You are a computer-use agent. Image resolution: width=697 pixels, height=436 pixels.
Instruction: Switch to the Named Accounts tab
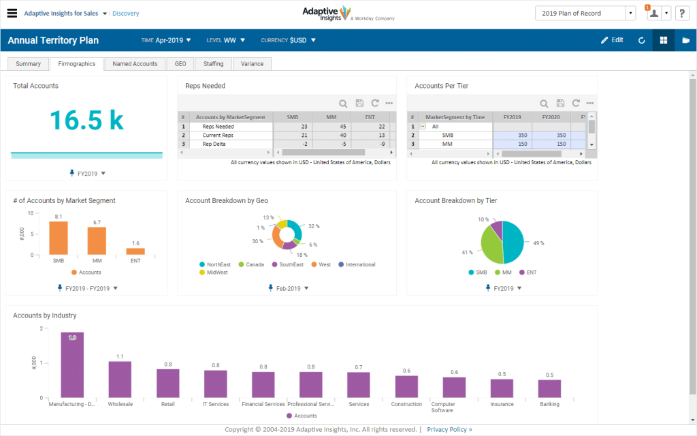point(135,64)
